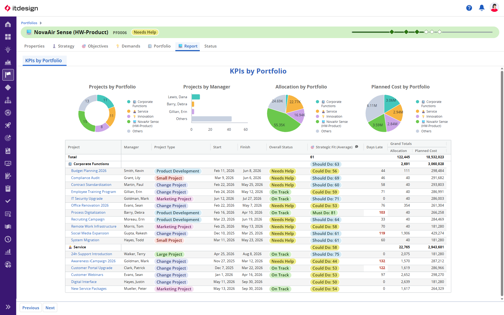504x315 pixels.
Task: Open the Objectives tab
Action: (x=95, y=46)
